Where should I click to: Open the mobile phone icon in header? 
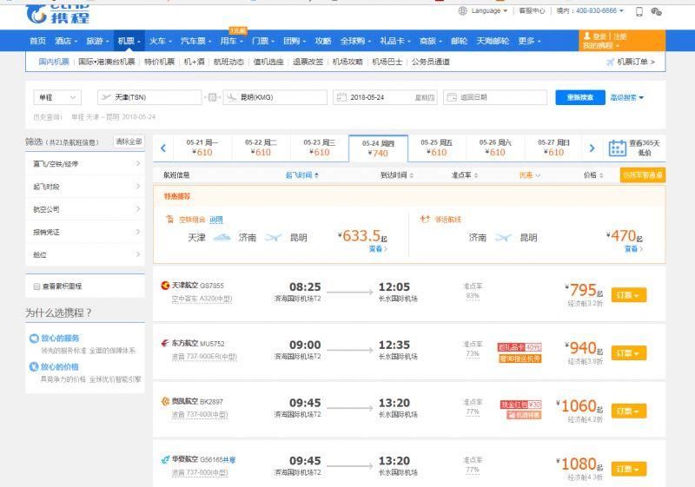(639, 11)
